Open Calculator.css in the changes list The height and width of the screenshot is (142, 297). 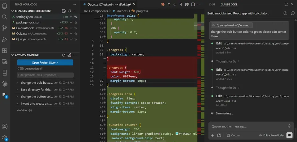25,28
